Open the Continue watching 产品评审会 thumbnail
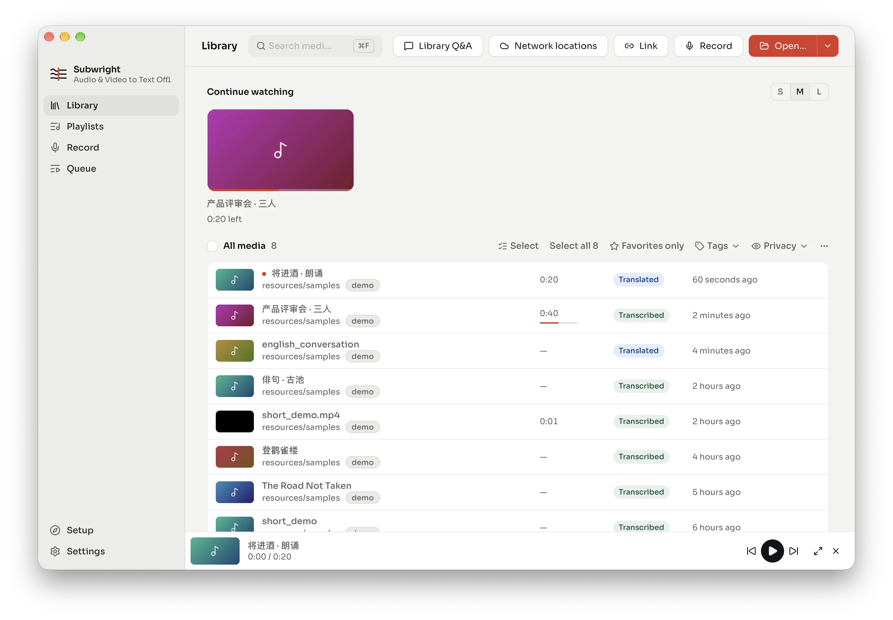Image resolution: width=893 pixels, height=620 pixels. coord(280,150)
